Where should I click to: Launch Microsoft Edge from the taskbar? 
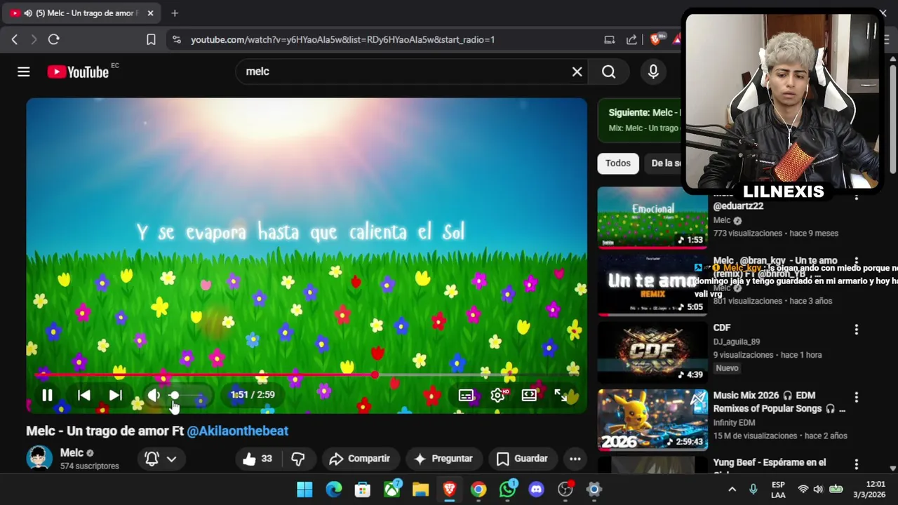click(x=333, y=490)
